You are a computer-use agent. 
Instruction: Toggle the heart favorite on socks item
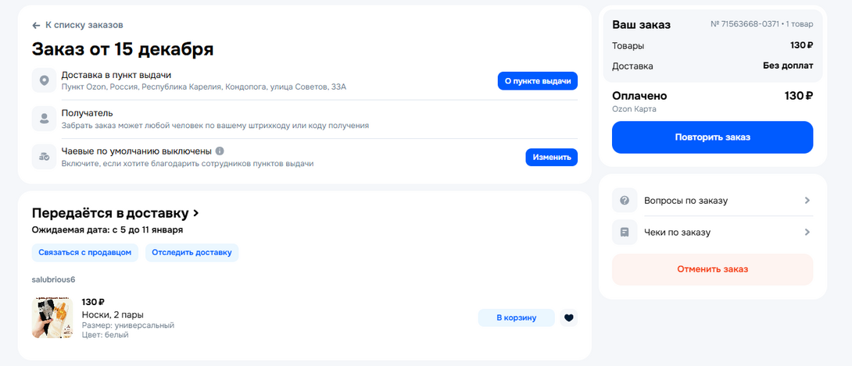[x=568, y=318]
